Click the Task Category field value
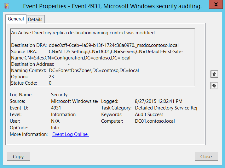The width and height of the screenshot is (225, 168). (x=165, y=108)
